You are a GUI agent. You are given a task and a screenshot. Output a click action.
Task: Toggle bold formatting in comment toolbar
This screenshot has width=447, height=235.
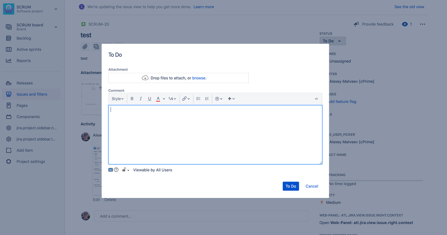pyautogui.click(x=132, y=99)
